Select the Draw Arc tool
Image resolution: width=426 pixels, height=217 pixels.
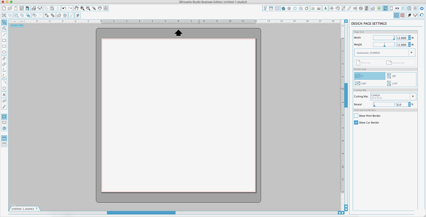(x=4, y=82)
